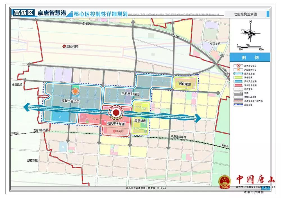Pick the blue 高新产业组团 legend swatch

[238, 81]
